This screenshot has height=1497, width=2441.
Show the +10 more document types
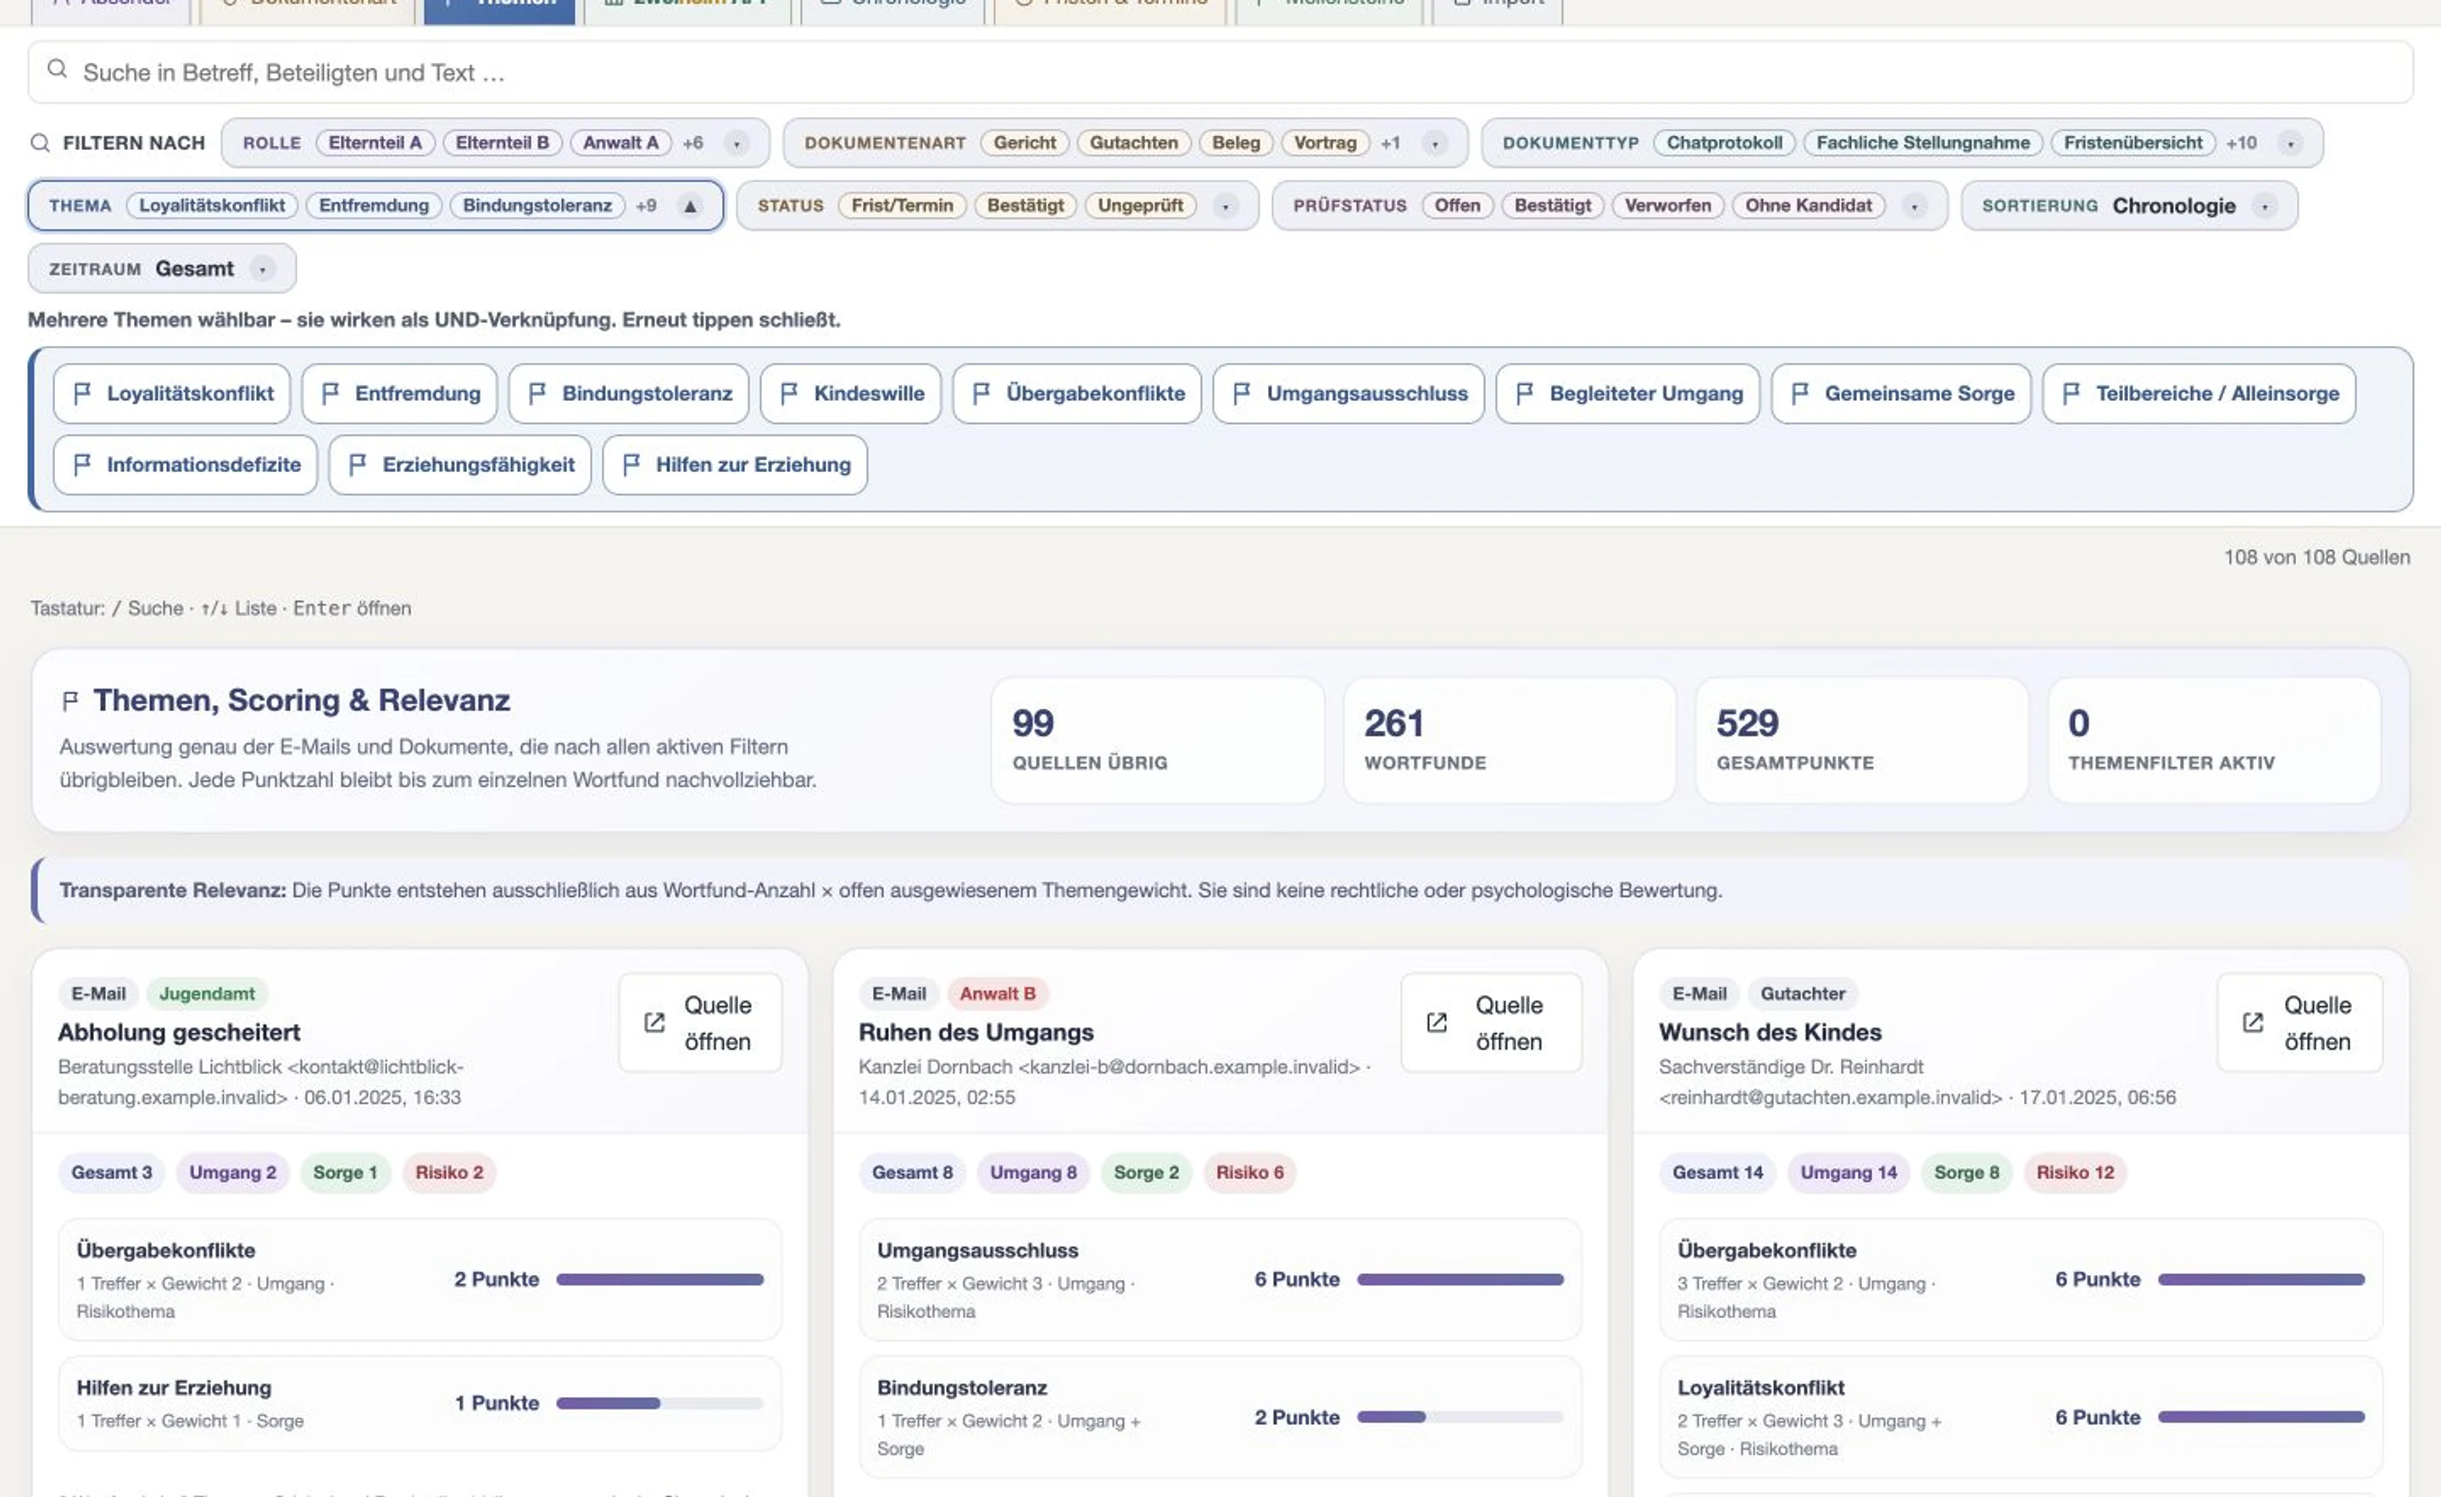click(x=2241, y=142)
